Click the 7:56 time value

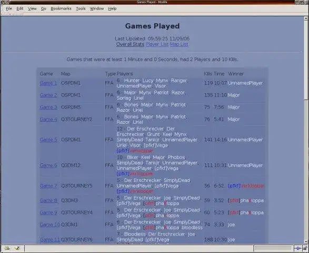[219, 107]
